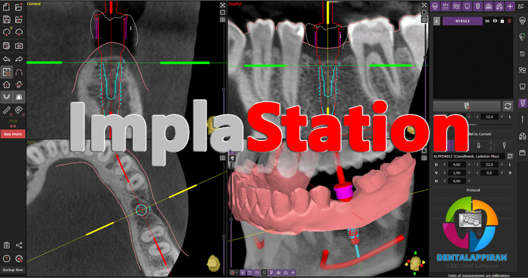This screenshot has height=278, width=528.
Task: Select lower jaw icon
Action: tap(6, 97)
